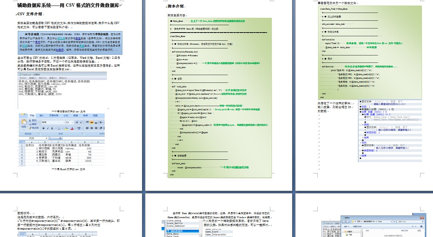
Task: Toggle Bold (B) in Excel font group
Action: point(43,128)
